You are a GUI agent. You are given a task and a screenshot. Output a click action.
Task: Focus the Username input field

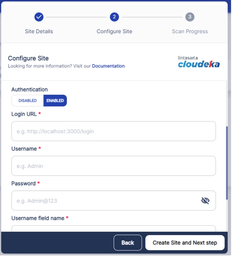(113, 166)
